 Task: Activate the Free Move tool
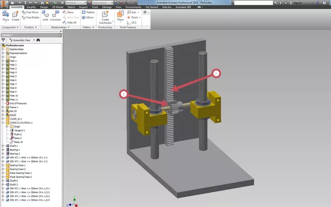[x=30, y=12]
